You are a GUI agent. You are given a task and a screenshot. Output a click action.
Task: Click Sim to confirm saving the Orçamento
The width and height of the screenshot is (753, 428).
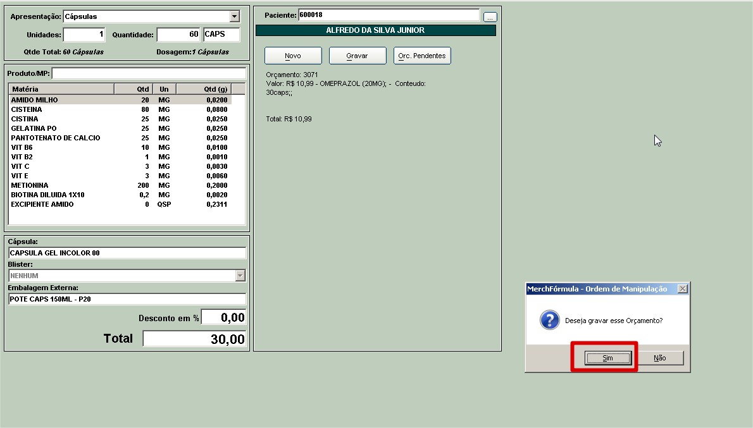[x=607, y=358]
